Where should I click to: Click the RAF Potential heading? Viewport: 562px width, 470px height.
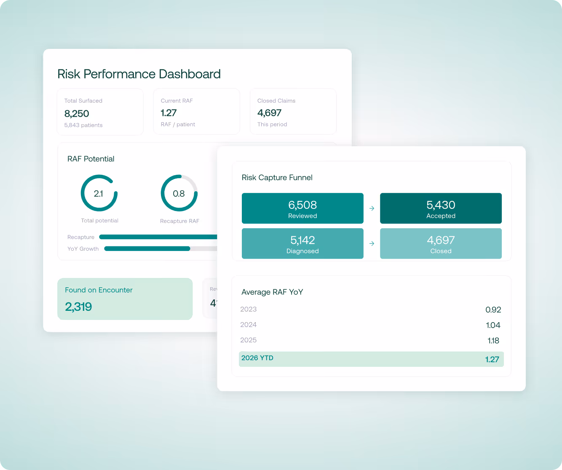click(91, 159)
